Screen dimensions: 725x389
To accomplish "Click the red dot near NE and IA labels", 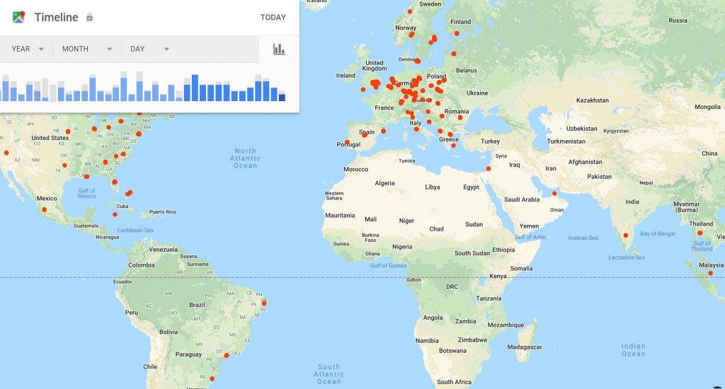I will [68, 132].
